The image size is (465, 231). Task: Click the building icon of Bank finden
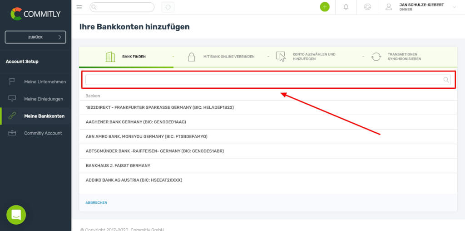(110, 57)
